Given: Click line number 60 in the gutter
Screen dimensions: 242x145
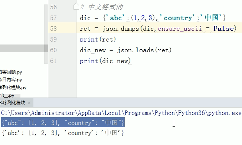Looking at the screenshot, I should point(53,50).
